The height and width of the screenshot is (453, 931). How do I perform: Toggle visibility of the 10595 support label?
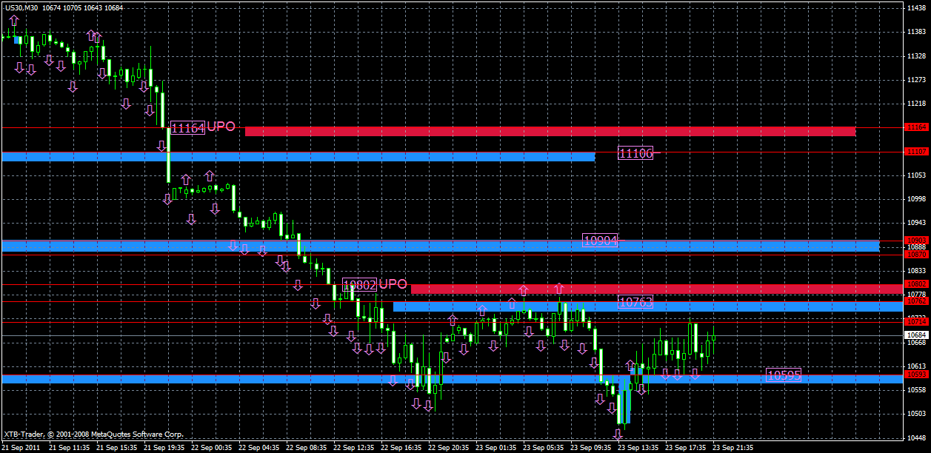point(783,376)
